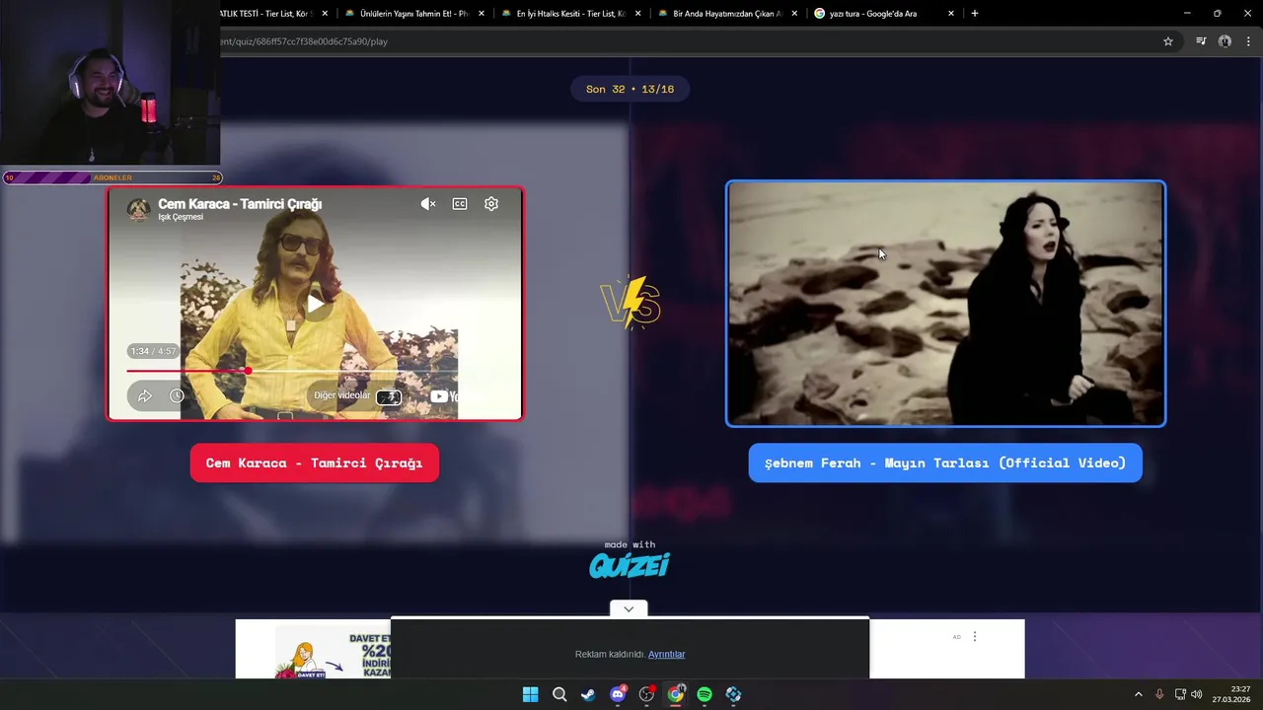Switch to the En İyi Htalks Kesiti tab
The image size is (1263, 710).
pyautogui.click(x=570, y=13)
